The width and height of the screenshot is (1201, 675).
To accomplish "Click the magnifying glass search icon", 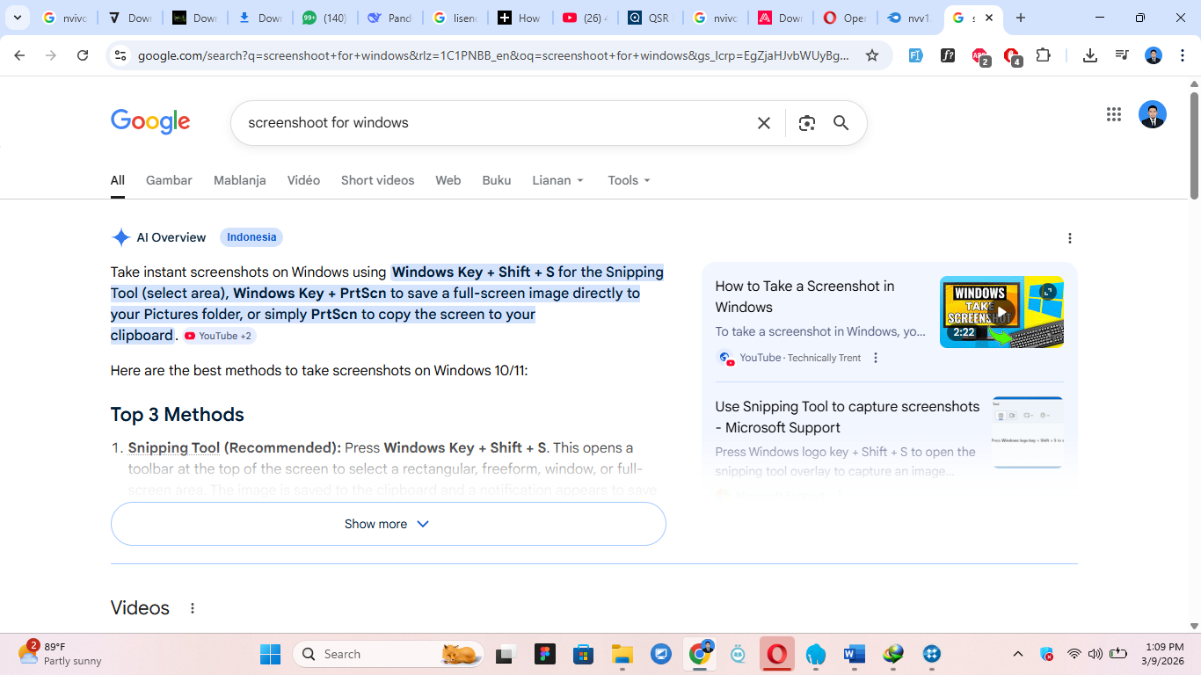I will [841, 123].
